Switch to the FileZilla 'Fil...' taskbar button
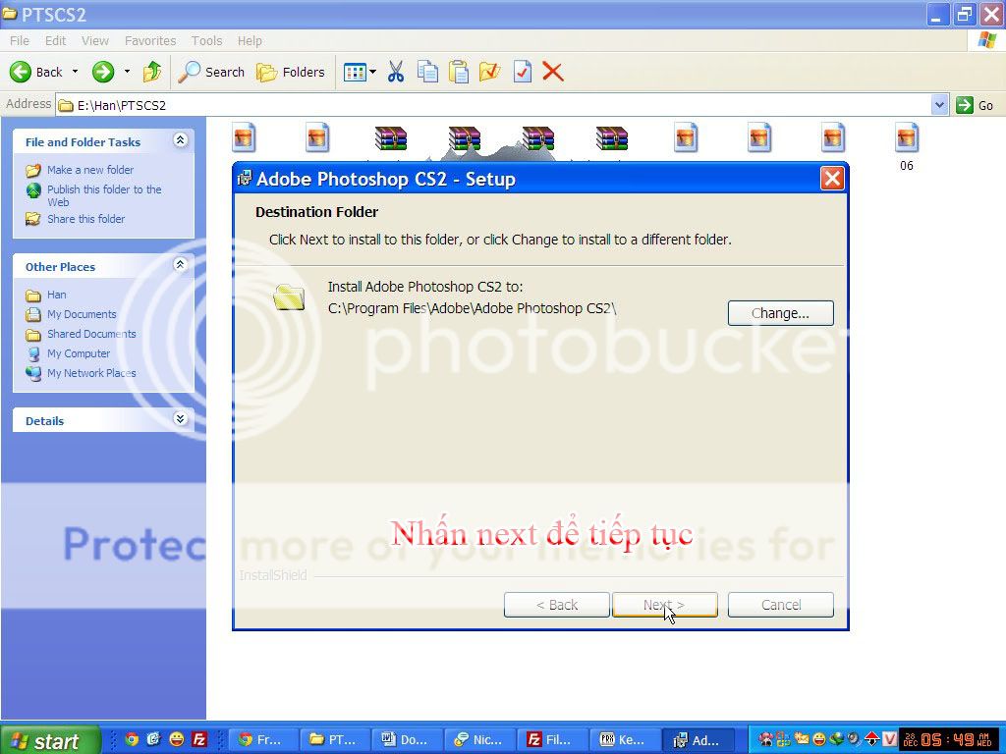 (554, 740)
